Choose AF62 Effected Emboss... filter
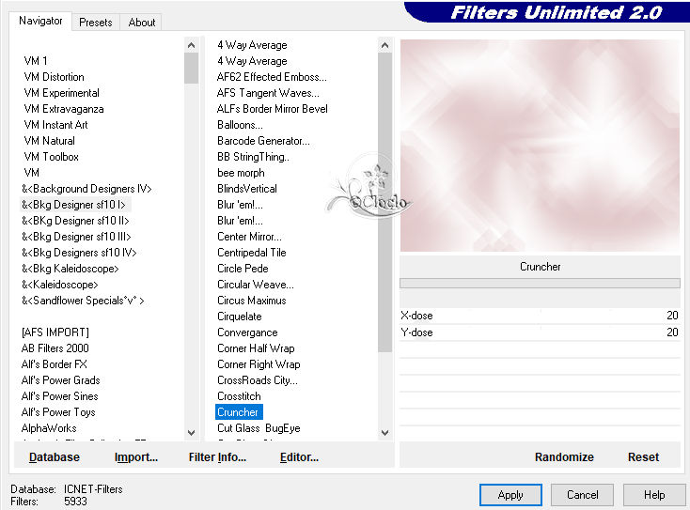690x510 pixels. coord(272,77)
